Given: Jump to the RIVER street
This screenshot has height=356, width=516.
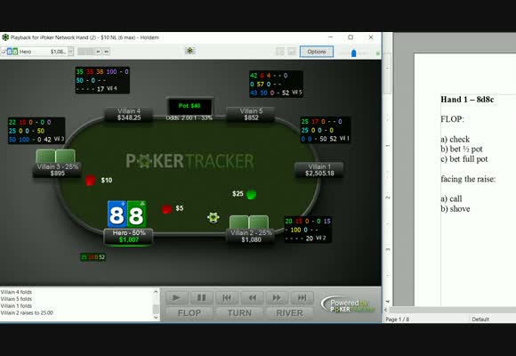Looking at the screenshot, I should click(290, 313).
